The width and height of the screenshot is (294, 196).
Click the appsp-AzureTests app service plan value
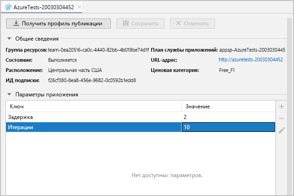click(x=252, y=50)
